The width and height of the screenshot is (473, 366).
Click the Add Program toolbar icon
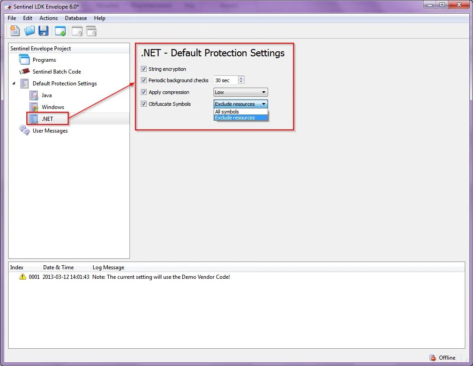60,31
